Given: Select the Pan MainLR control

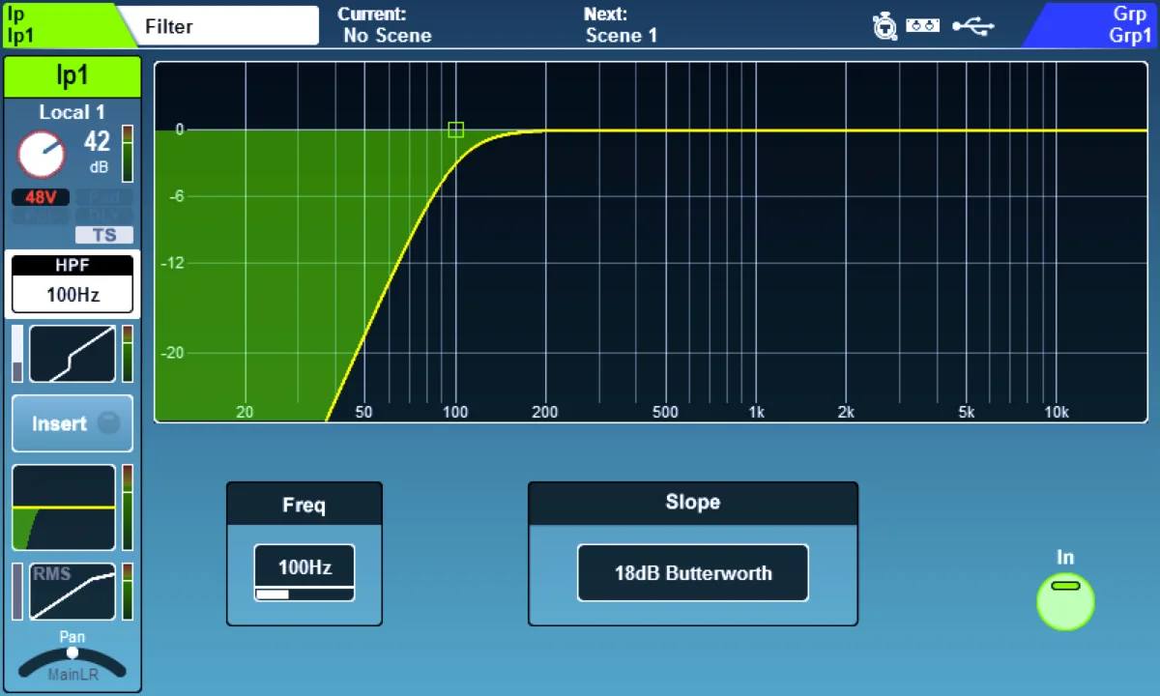Looking at the screenshot, I should pos(72,657).
